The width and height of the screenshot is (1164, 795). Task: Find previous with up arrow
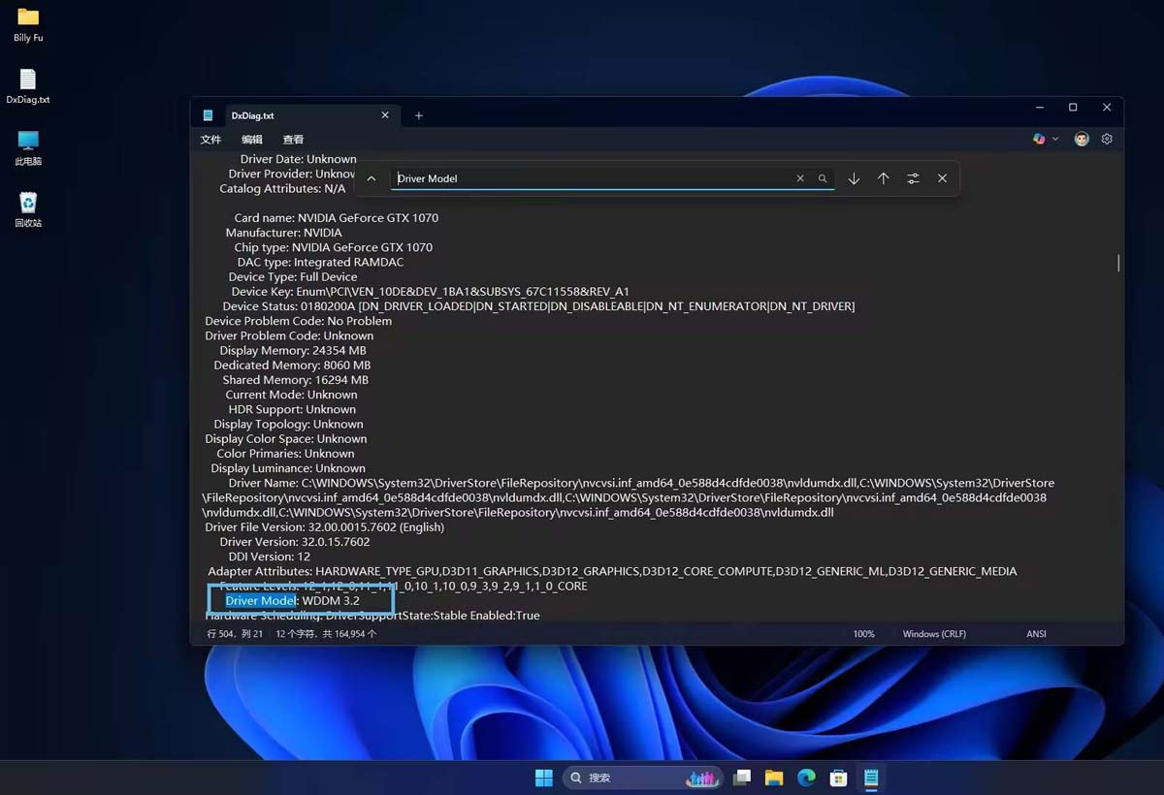pos(884,178)
